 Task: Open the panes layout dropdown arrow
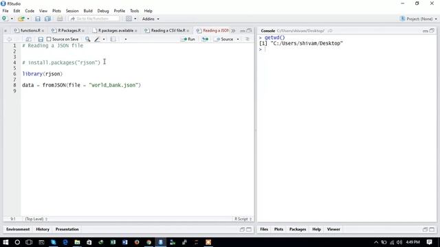click(135, 19)
